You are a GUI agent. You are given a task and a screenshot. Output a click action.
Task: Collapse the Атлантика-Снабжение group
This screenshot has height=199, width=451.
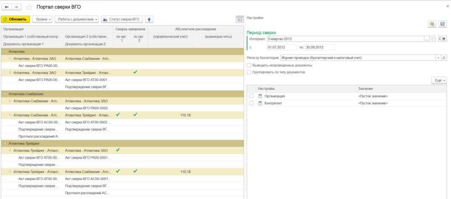5,94
